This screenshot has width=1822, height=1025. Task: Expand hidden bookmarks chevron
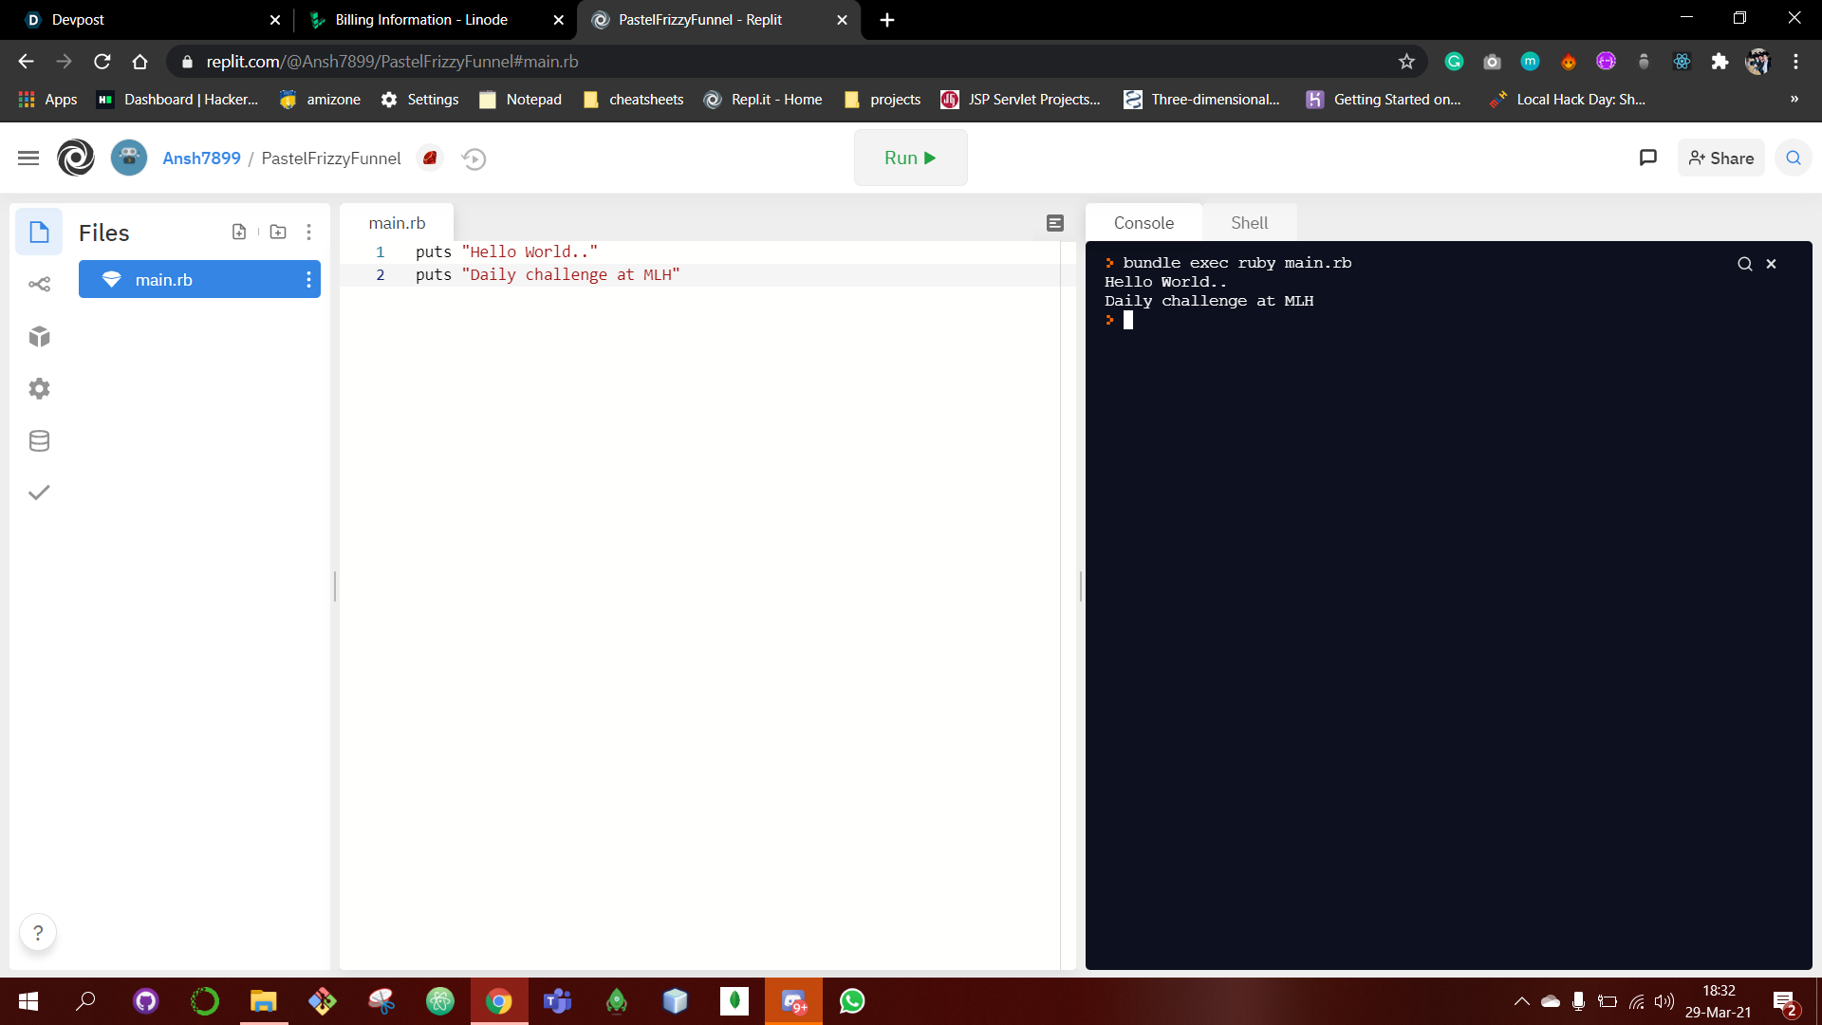pyautogui.click(x=1794, y=100)
